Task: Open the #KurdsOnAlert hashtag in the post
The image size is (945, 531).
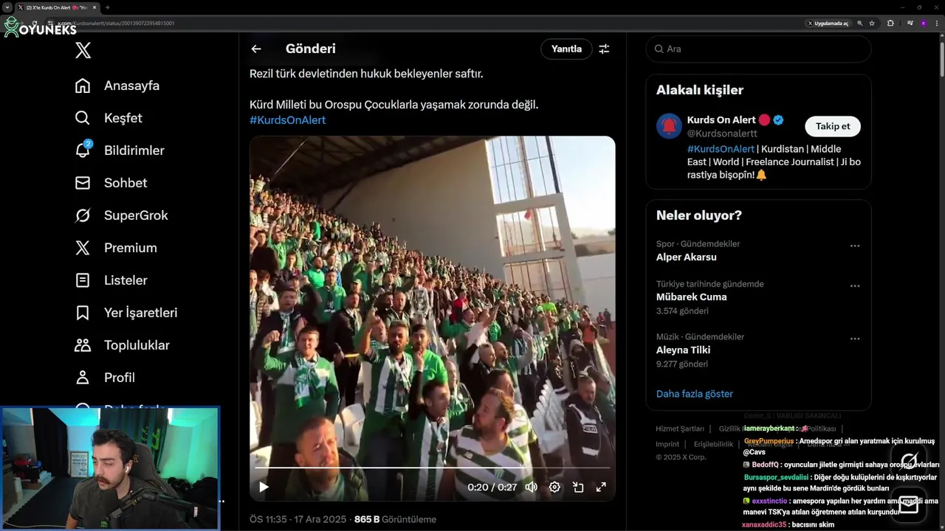Action: tap(287, 120)
